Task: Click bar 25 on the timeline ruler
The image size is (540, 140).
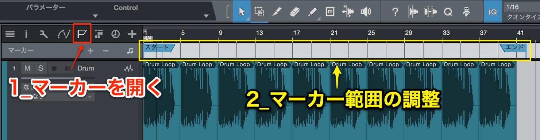Action: point(371,32)
